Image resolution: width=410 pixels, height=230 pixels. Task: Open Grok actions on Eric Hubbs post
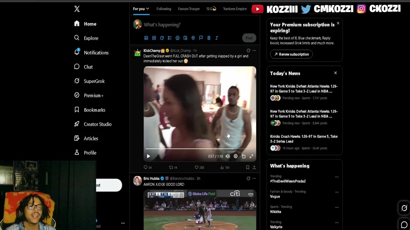[248, 179]
